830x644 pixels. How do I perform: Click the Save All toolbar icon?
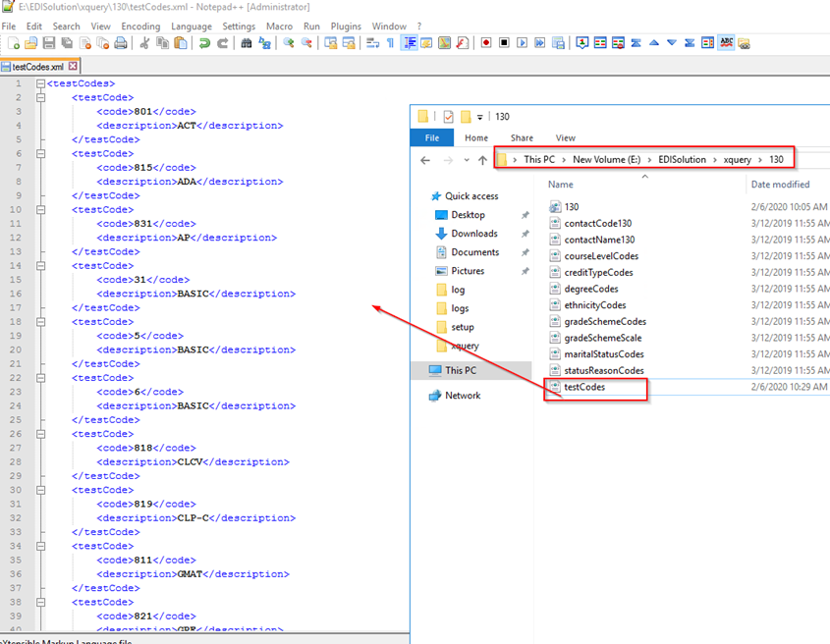point(67,43)
